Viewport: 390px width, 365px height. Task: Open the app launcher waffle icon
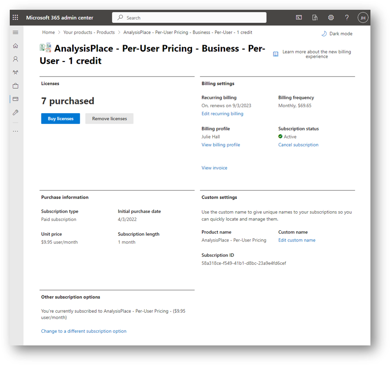15,18
